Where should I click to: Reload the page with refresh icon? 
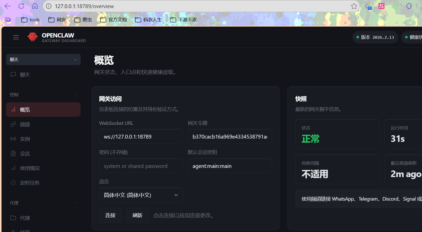21,6
